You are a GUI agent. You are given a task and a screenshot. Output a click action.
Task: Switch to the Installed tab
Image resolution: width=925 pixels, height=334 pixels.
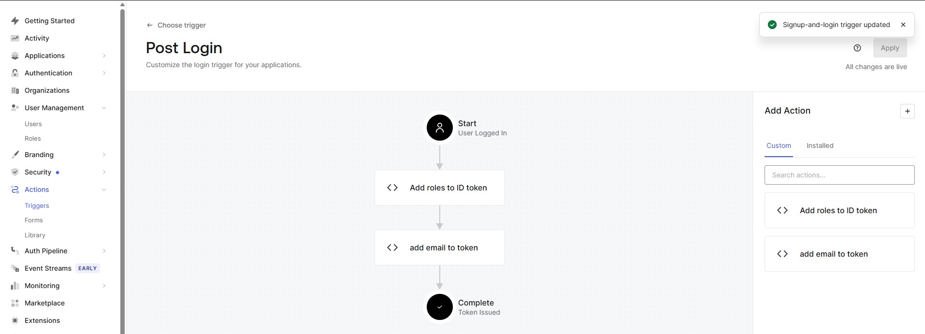pos(820,145)
